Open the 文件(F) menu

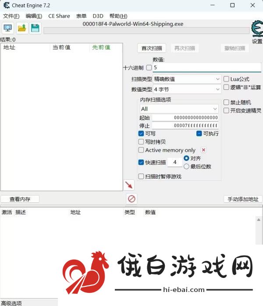point(11,16)
